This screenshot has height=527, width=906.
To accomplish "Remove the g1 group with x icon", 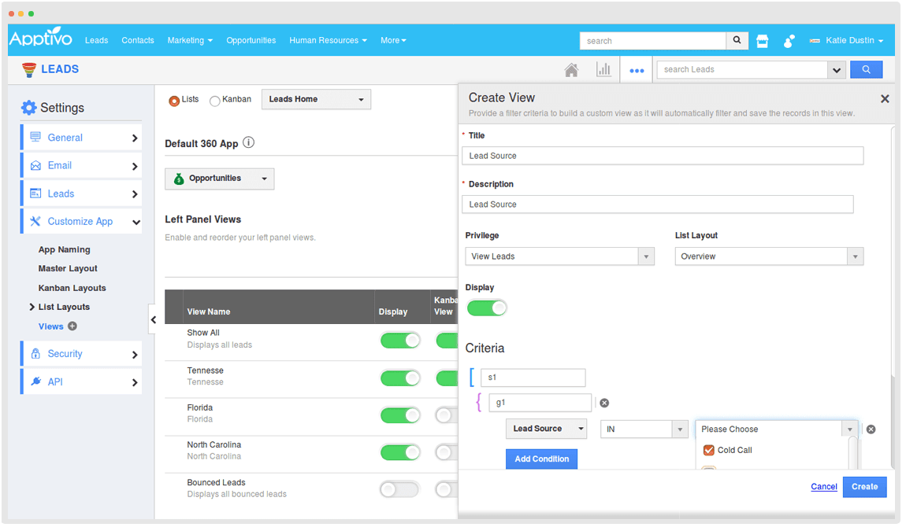I will pyautogui.click(x=603, y=403).
